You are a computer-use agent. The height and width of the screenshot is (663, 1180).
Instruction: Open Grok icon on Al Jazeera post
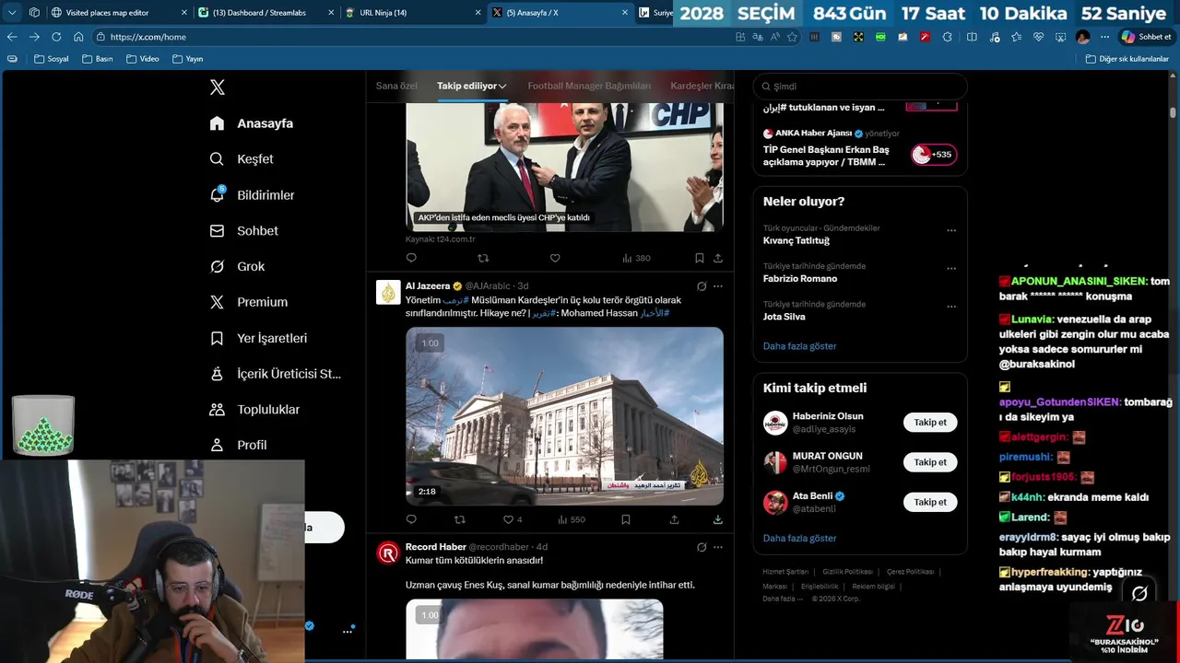point(702,286)
